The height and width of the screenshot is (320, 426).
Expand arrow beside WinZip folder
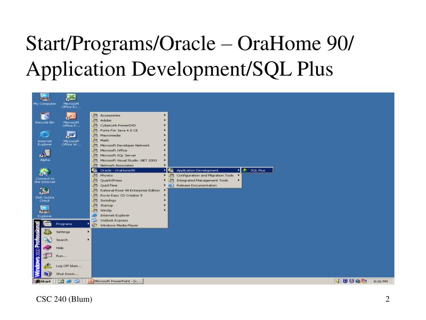165,210
